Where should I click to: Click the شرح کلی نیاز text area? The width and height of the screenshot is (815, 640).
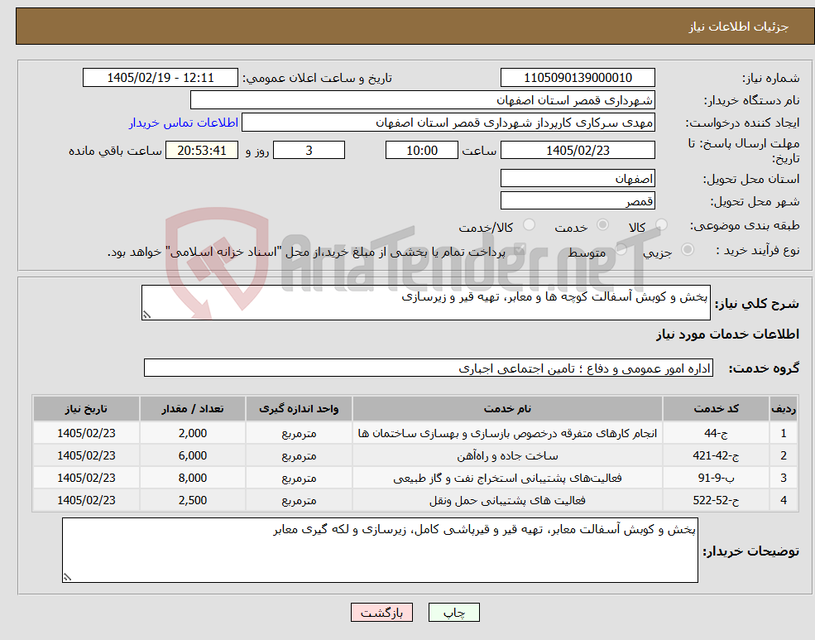click(425, 302)
